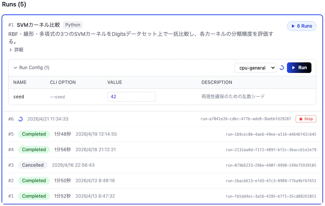Stop the running run #6
Viewport: 325px width, 206px height.
pyautogui.click(x=306, y=119)
